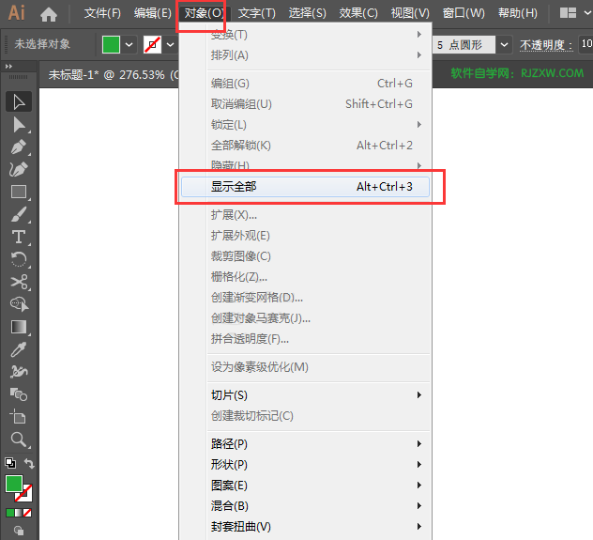Choose 显示全部 menu item

[x=305, y=187]
